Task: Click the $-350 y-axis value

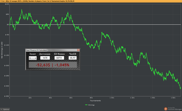Action: click(x=7, y=96)
